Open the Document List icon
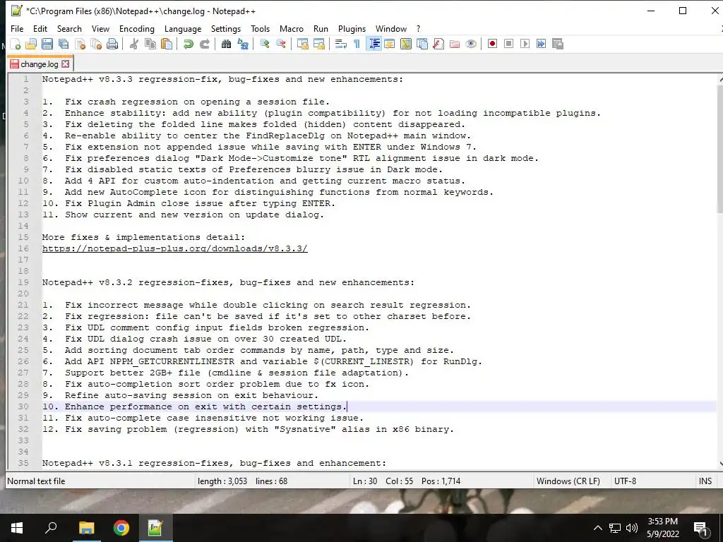This screenshot has width=723, height=542. point(422,44)
